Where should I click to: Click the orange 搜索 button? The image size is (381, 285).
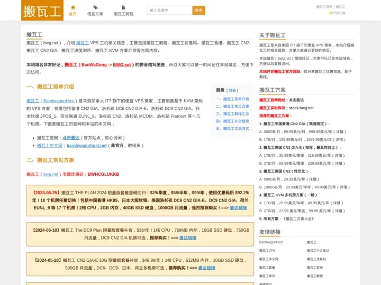pos(198,10)
